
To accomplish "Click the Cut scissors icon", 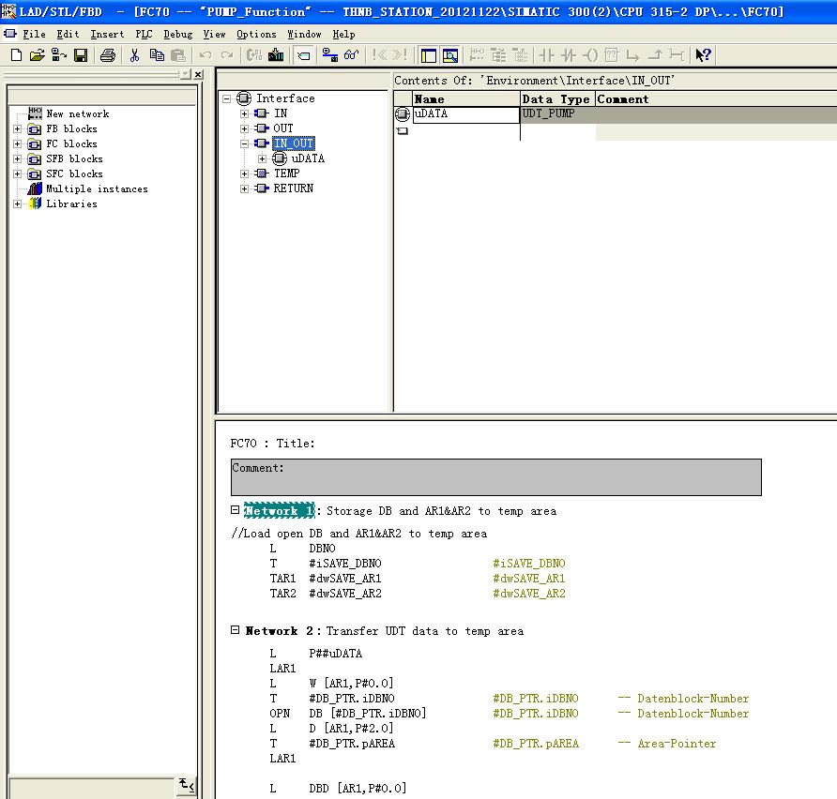I will [x=134, y=55].
